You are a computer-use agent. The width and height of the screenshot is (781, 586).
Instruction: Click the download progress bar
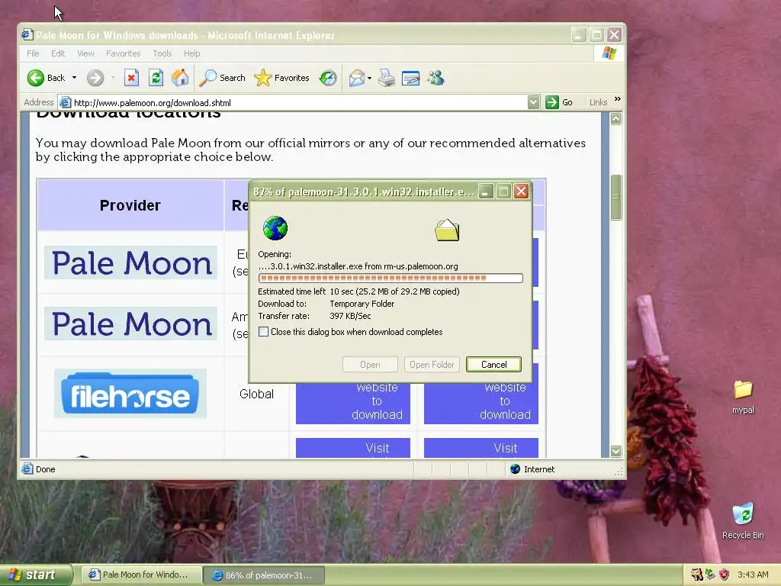coord(390,278)
